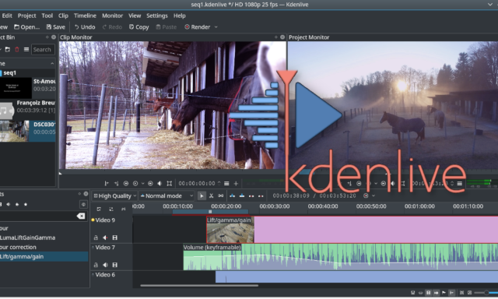Open the Tool menu
The width and height of the screenshot is (498, 299).
[x=47, y=16]
